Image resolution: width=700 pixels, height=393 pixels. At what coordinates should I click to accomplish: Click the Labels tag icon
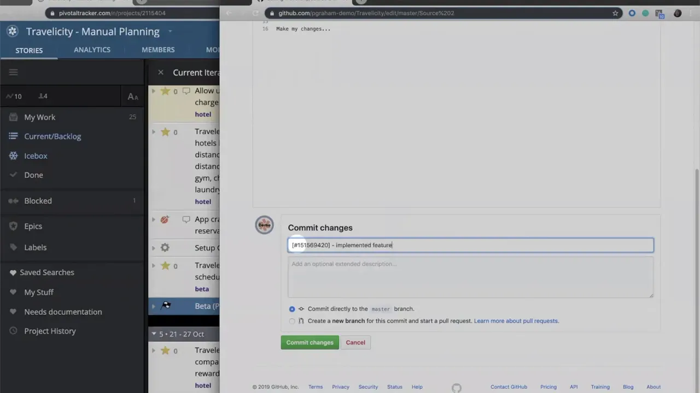(x=13, y=247)
